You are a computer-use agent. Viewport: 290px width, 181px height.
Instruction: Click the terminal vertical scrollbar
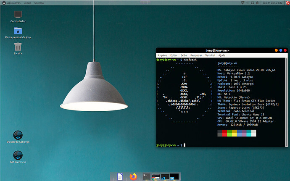pyautogui.click(x=287, y=102)
